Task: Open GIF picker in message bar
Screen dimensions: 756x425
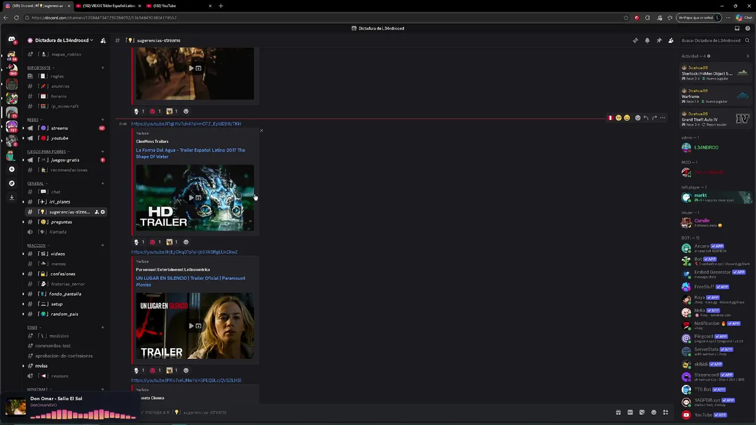Action: coord(630,413)
